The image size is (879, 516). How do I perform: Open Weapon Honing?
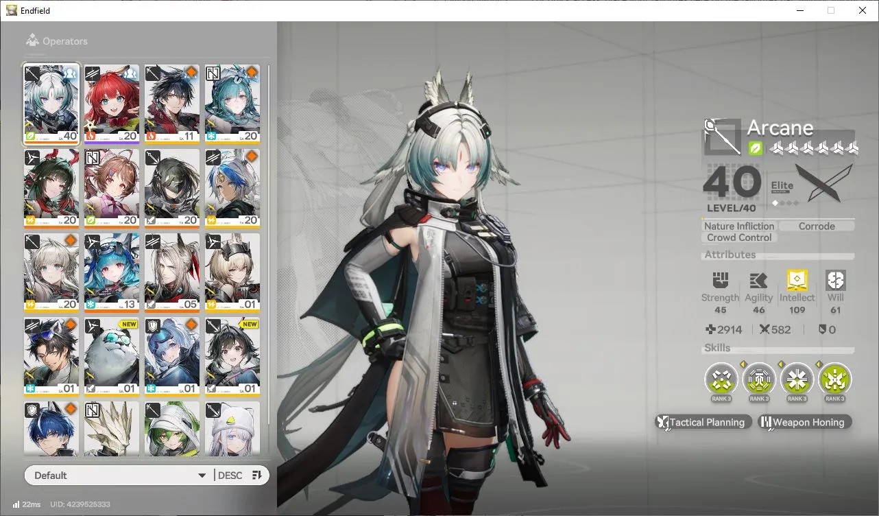[805, 423]
